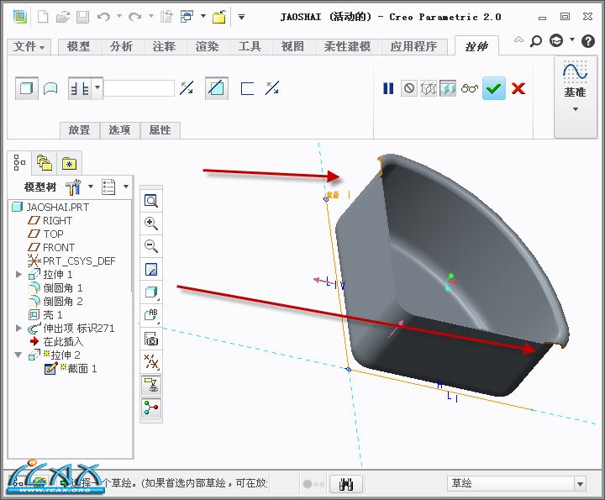Click the Save icon in quick access toolbar

(82, 17)
